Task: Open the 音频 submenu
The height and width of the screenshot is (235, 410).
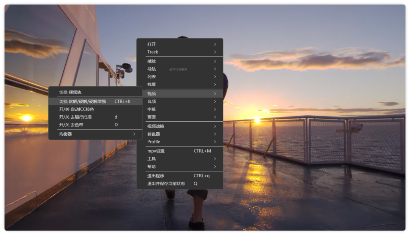Action: click(180, 102)
